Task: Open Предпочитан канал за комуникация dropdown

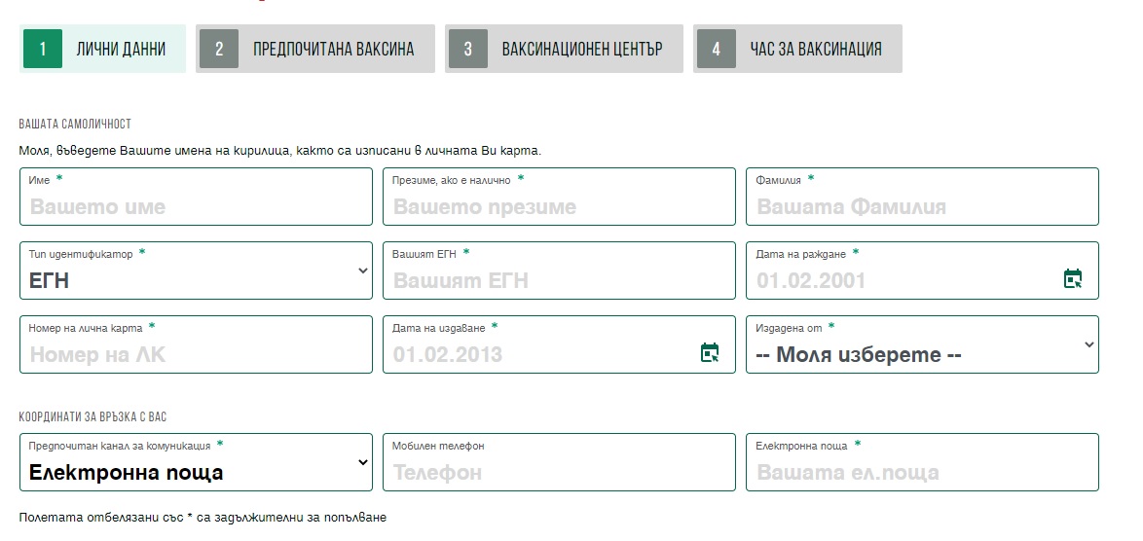Action: [x=196, y=462]
